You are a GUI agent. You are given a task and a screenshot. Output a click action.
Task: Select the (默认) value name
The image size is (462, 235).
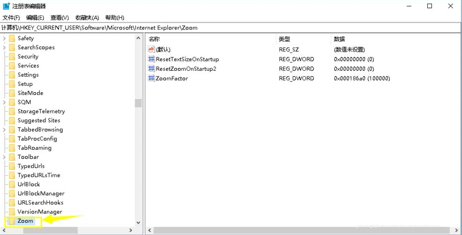point(163,50)
